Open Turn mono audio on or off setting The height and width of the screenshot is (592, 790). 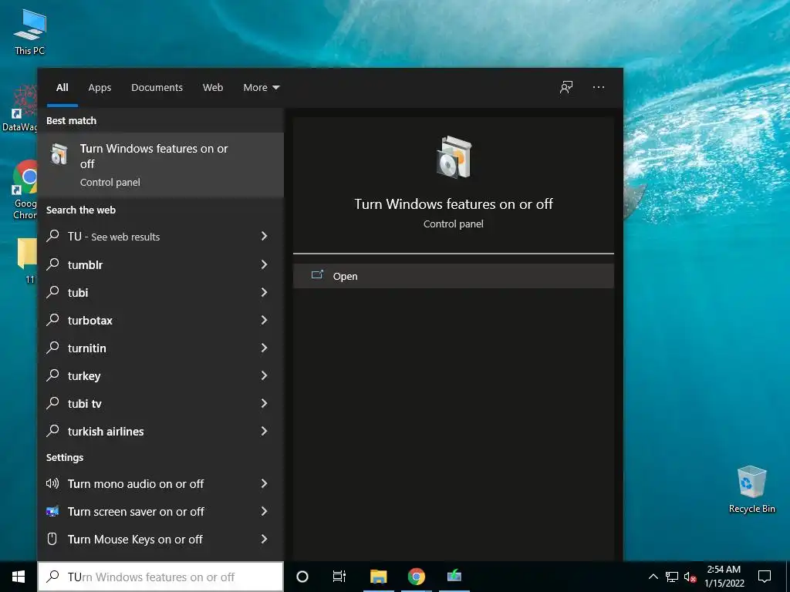coord(160,483)
